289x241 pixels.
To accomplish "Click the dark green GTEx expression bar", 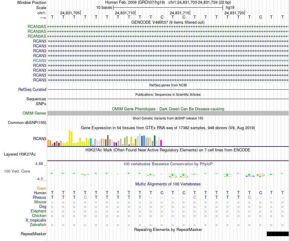I will (x=155, y=141).
